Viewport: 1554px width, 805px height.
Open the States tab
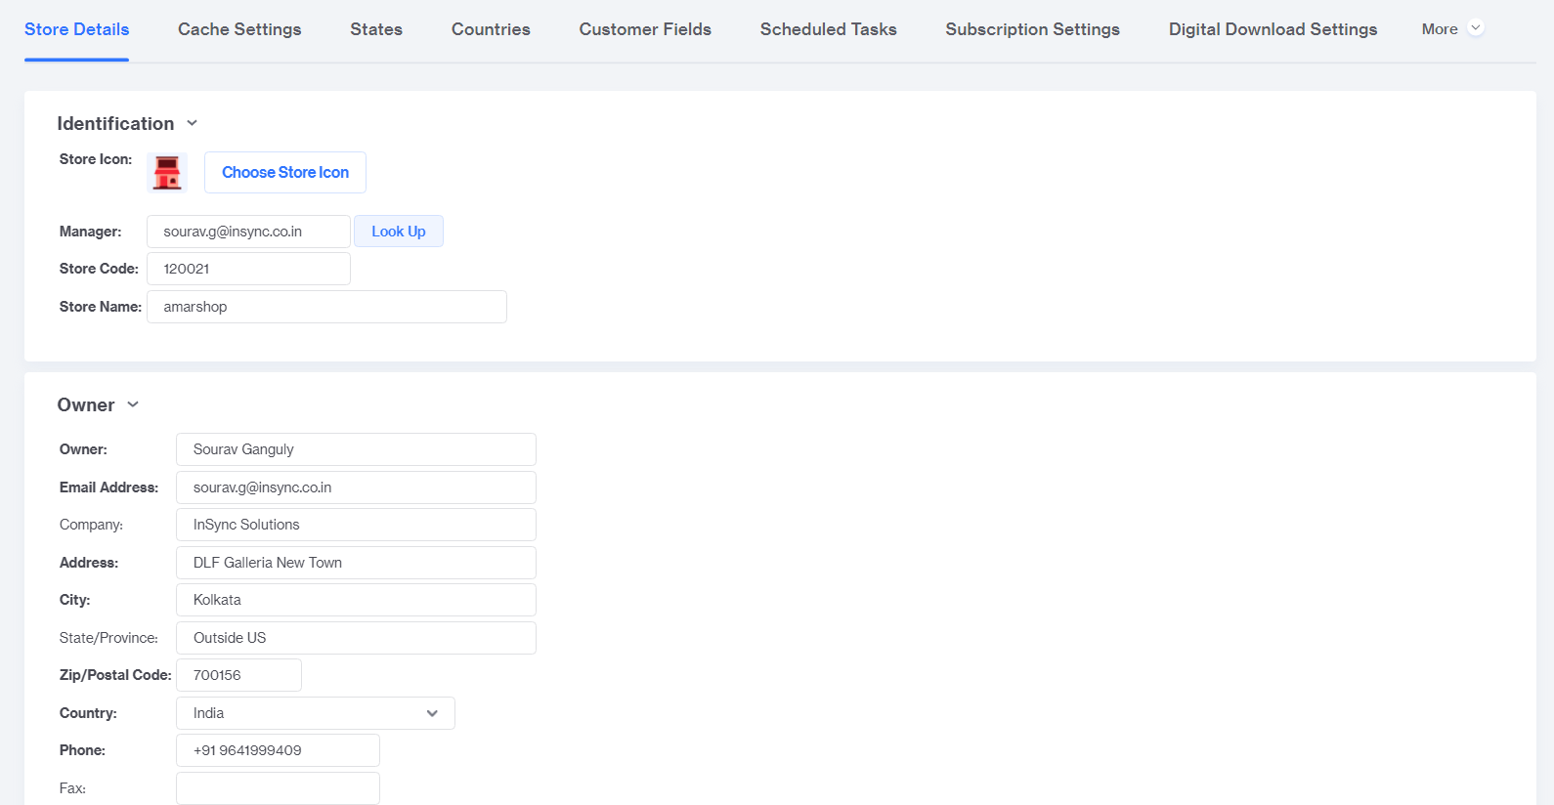(x=376, y=29)
